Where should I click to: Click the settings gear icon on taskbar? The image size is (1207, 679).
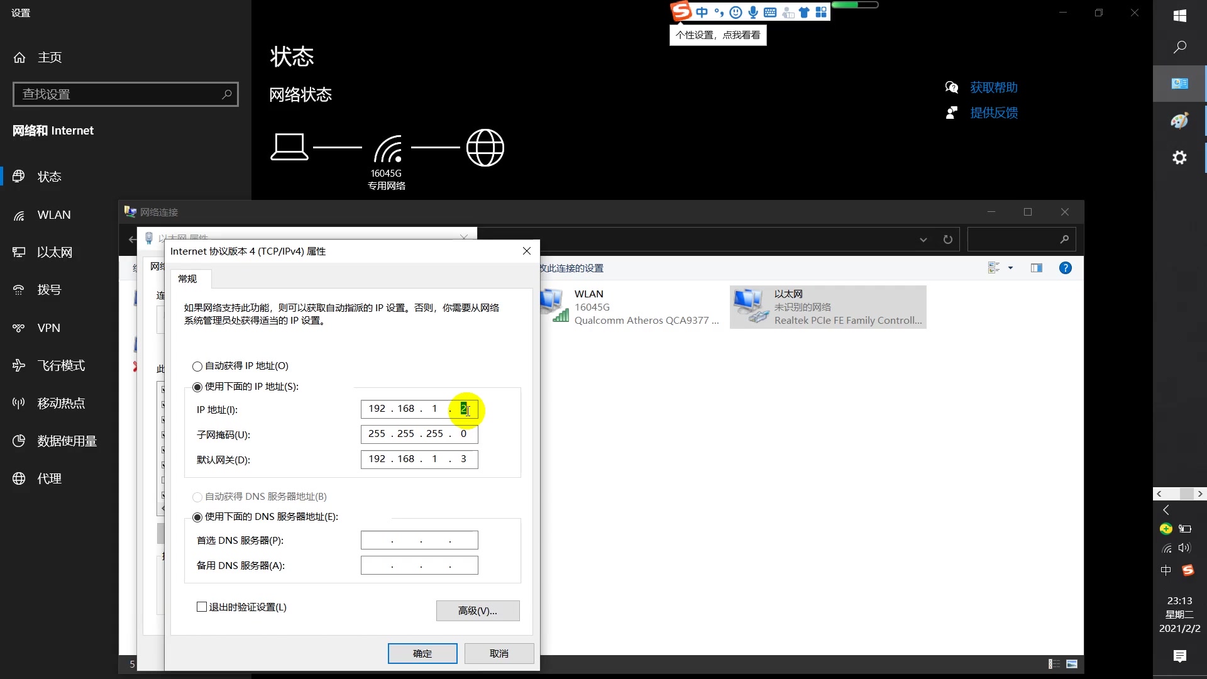[x=1179, y=158]
